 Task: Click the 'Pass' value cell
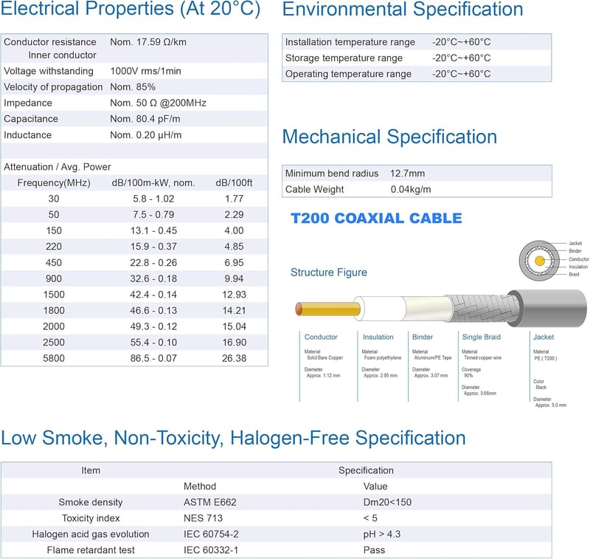374,550
